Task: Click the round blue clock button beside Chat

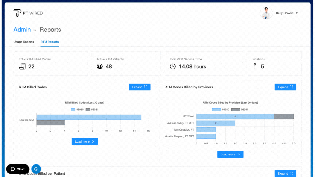Action: click(36, 169)
